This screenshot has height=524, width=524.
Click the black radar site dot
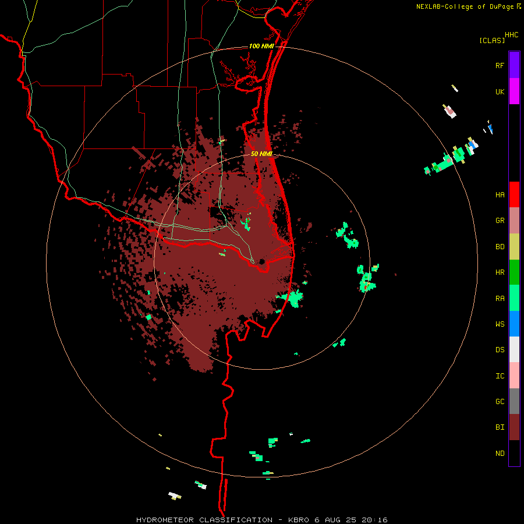click(262, 261)
